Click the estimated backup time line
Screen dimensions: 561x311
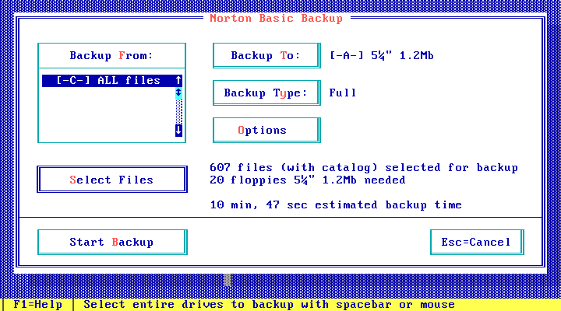click(336, 205)
